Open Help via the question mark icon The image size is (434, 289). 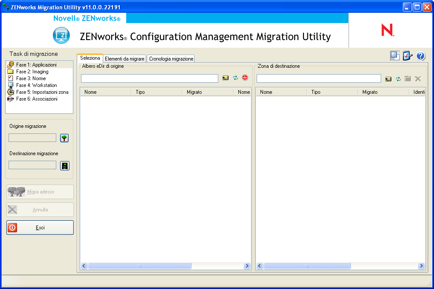tap(421, 56)
